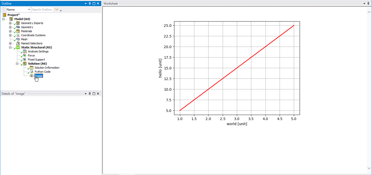Click the Image camera icon

click(32, 76)
